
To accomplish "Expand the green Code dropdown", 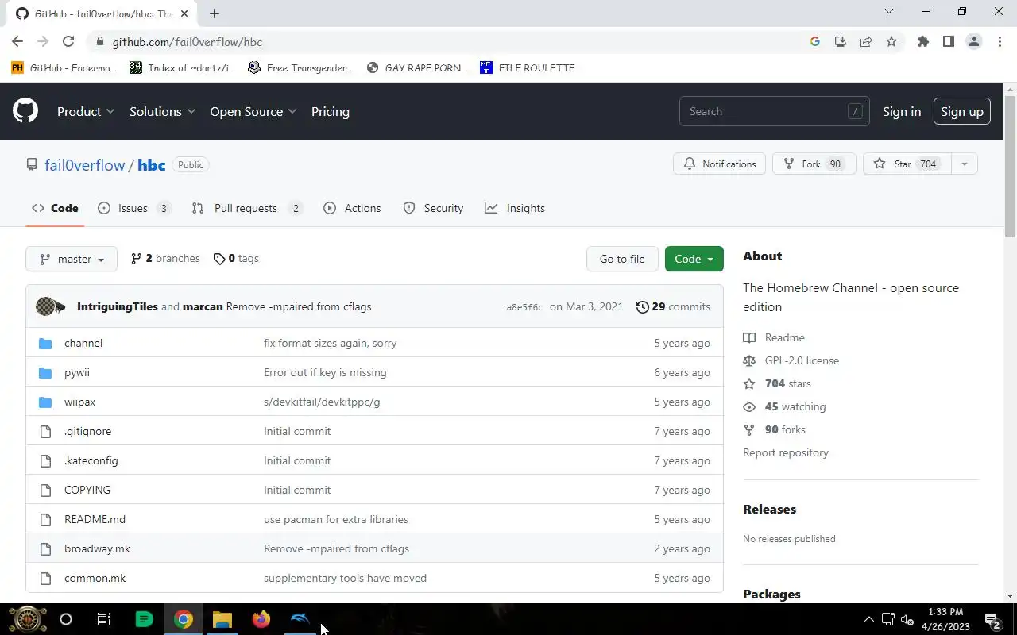I will pos(694,259).
